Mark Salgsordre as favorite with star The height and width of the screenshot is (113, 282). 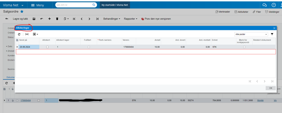pyautogui.click(x=22, y=12)
